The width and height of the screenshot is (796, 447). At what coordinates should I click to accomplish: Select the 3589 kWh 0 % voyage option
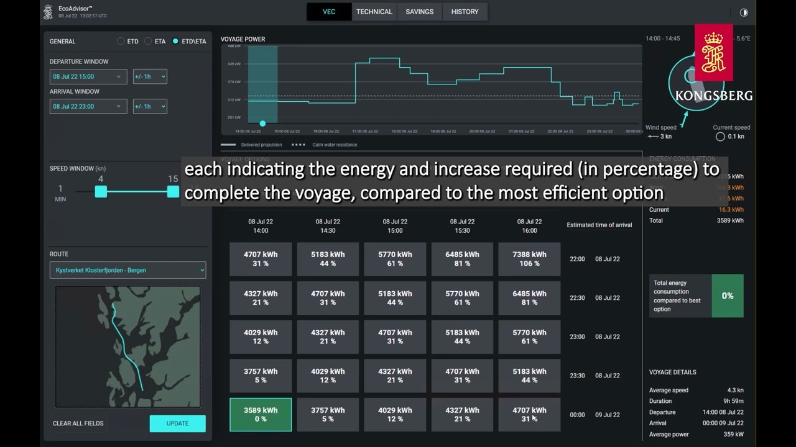(261, 415)
